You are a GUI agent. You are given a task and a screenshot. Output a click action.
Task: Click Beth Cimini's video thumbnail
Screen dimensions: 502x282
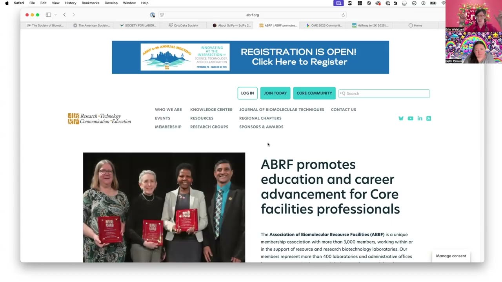pyautogui.click(x=474, y=47)
